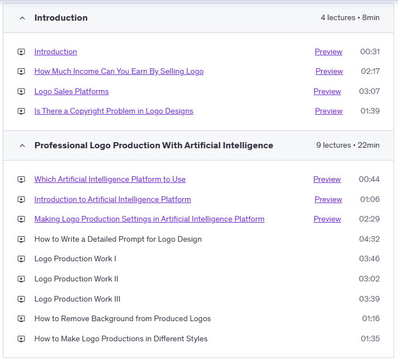
Task: Toggle the Introduction section header title
Action: click(x=61, y=18)
